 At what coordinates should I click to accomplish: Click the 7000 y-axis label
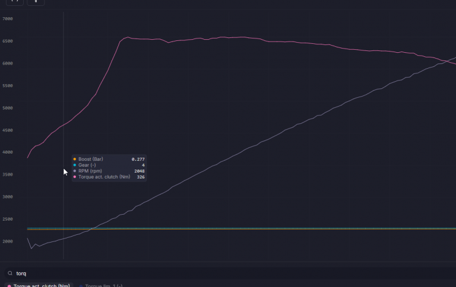8,19
